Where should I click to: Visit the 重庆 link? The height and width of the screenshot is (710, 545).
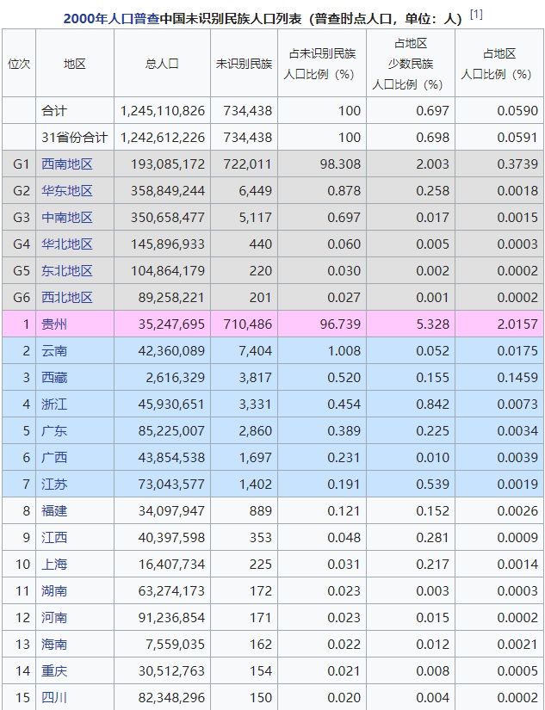(54, 671)
